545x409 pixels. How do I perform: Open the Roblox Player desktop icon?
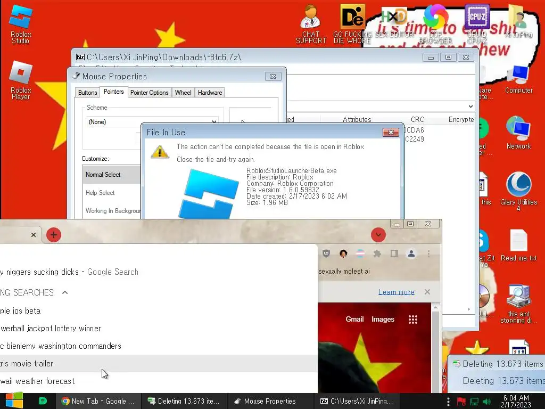pyautogui.click(x=21, y=80)
